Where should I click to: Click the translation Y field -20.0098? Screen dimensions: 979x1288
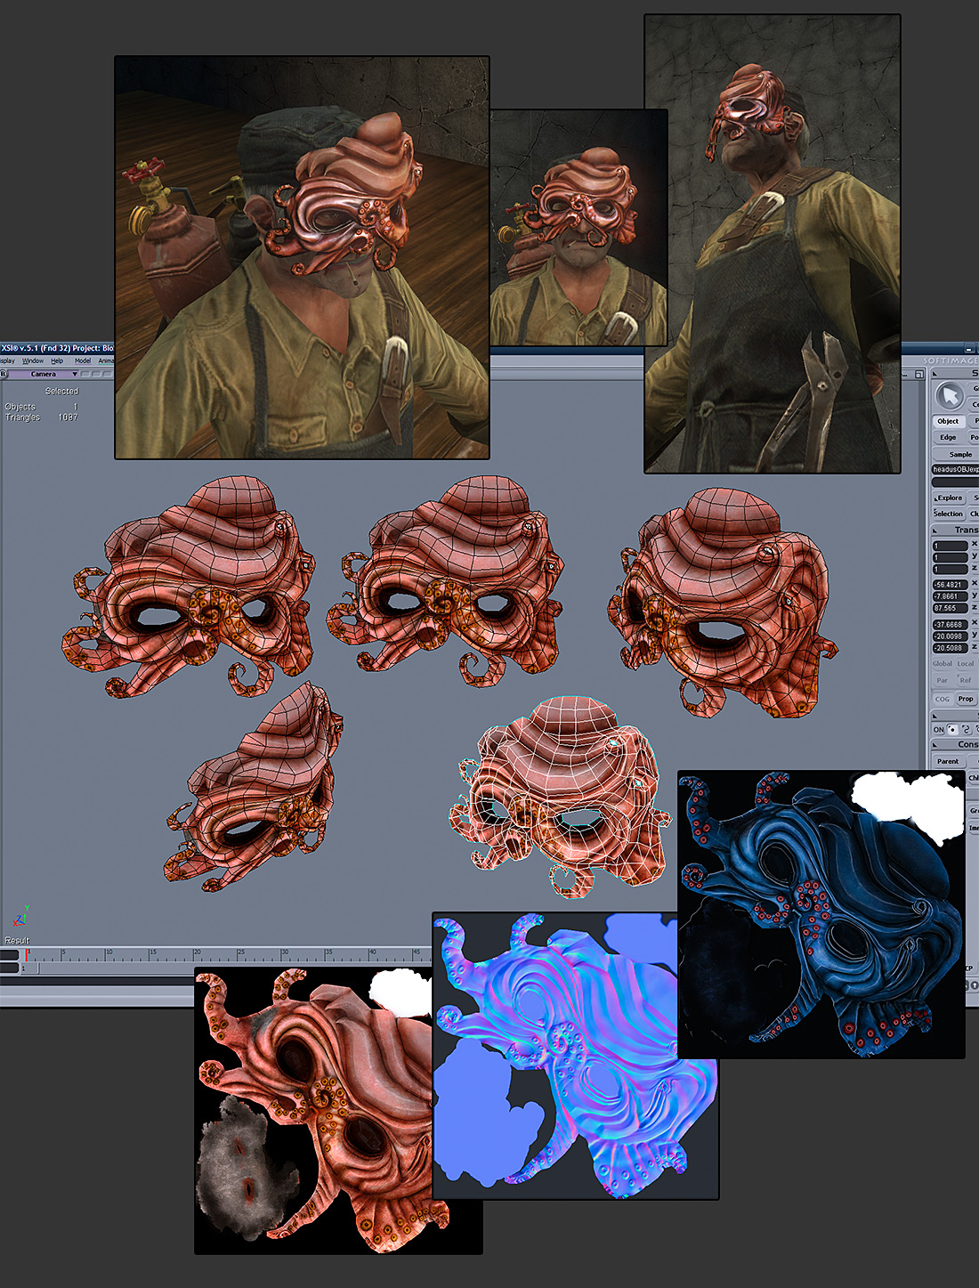click(951, 636)
